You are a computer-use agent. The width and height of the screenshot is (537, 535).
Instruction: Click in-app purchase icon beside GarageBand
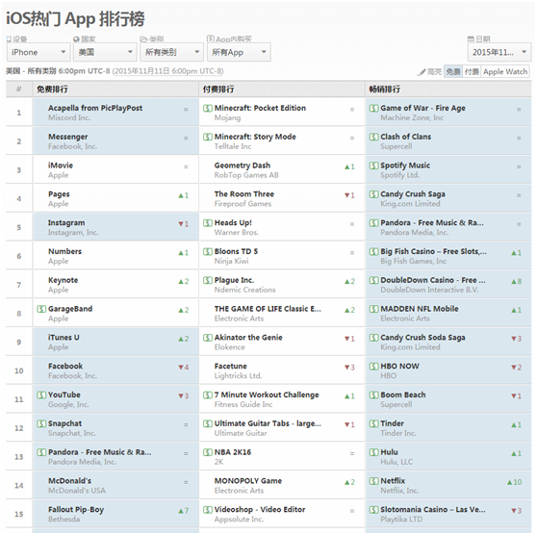pyautogui.click(x=41, y=309)
